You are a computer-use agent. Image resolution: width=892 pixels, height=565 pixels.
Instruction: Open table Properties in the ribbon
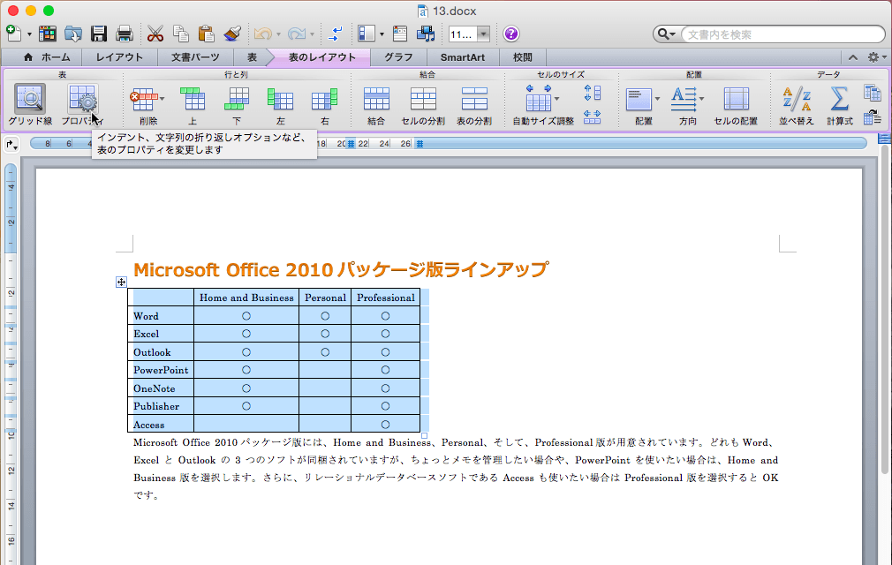[82, 99]
